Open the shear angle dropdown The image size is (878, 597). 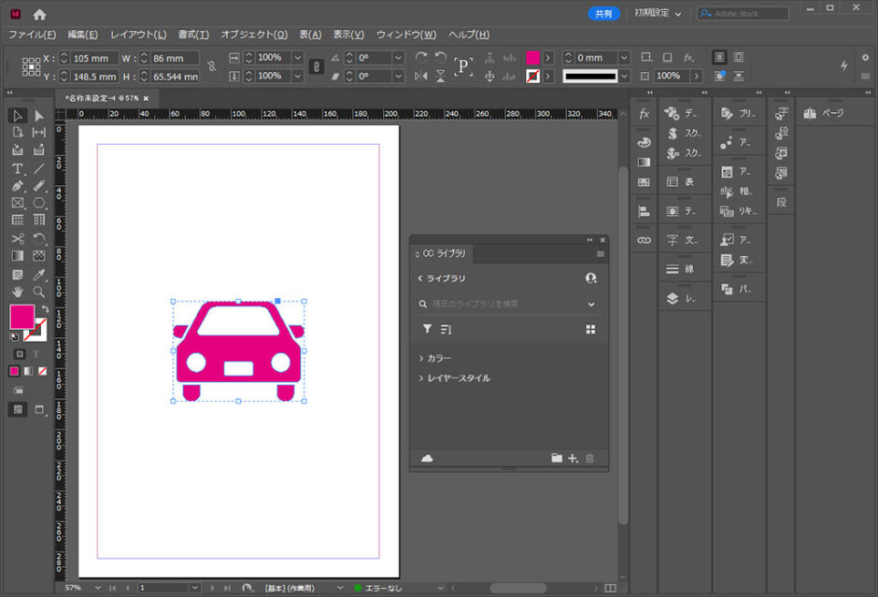[398, 76]
